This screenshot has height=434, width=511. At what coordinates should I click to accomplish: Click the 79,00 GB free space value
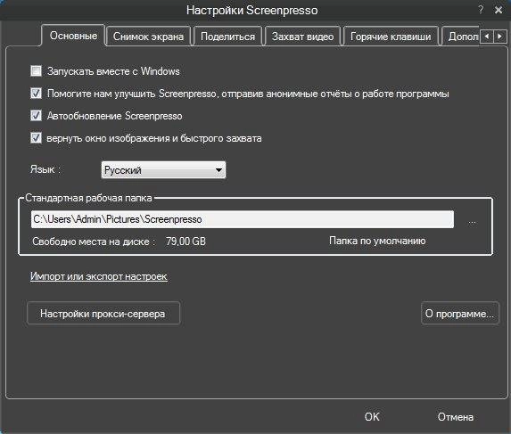tap(185, 242)
